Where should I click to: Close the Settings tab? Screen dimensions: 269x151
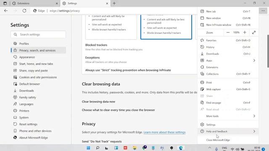coord(107,3)
